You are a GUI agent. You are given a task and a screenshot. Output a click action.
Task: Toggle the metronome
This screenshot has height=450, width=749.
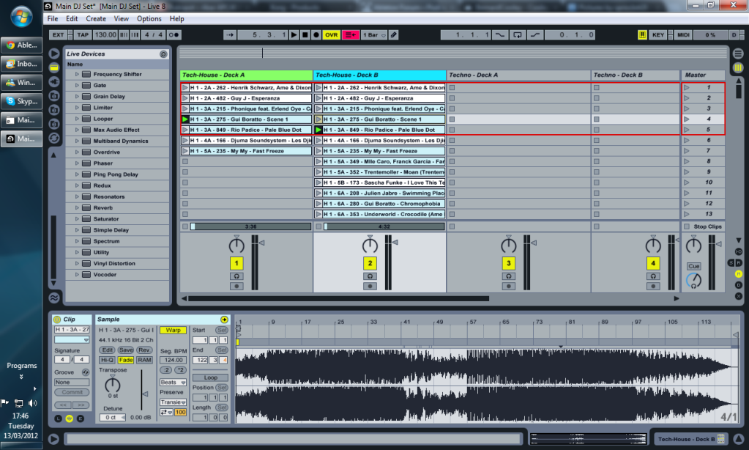174,35
